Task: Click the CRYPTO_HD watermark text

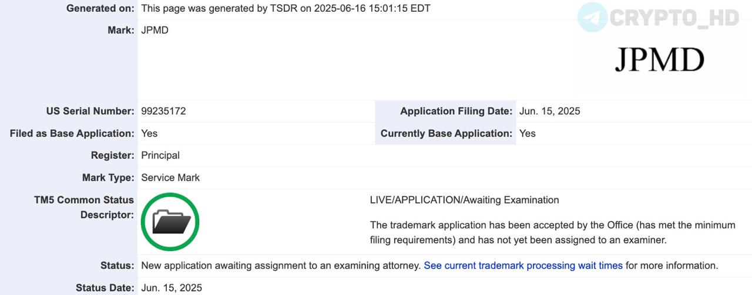Action: coord(674,18)
